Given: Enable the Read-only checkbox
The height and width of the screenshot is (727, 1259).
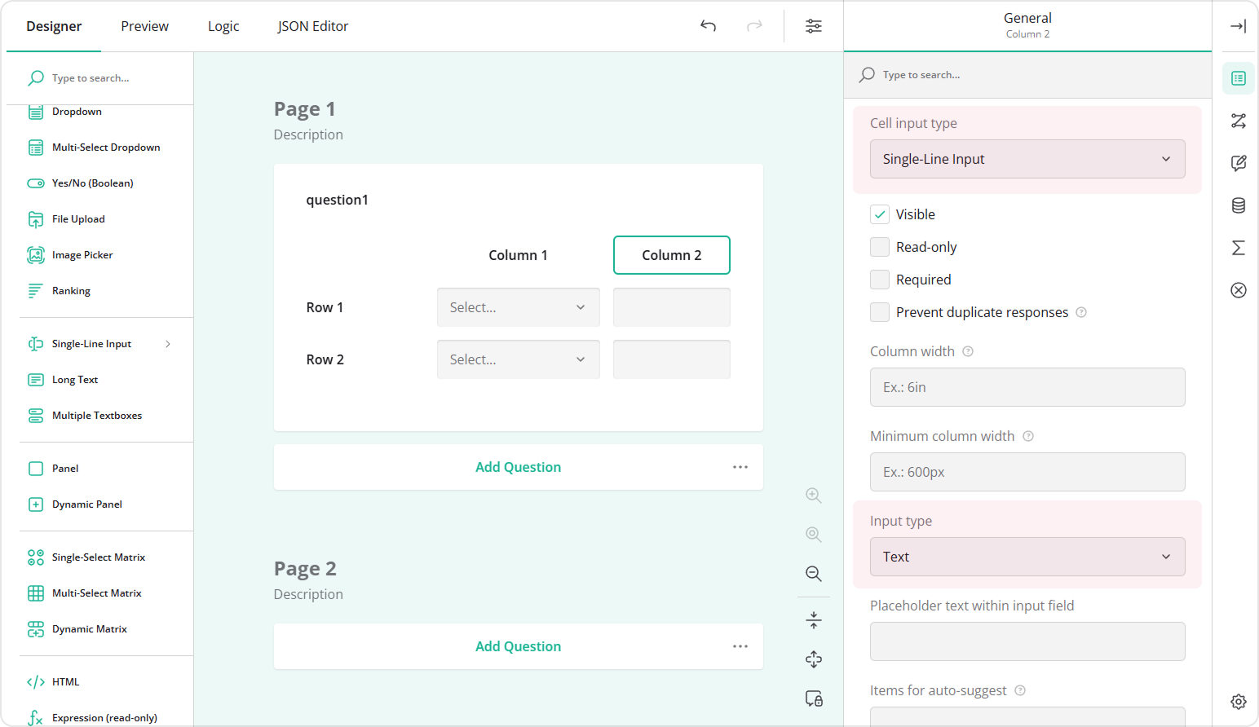Looking at the screenshot, I should point(880,247).
